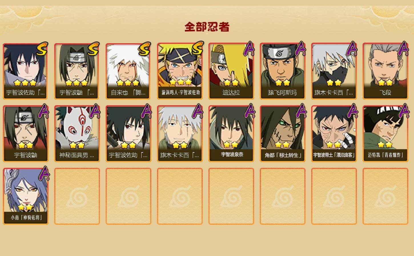Select the second-row two-star 宇智波鼬 card

click(26, 134)
